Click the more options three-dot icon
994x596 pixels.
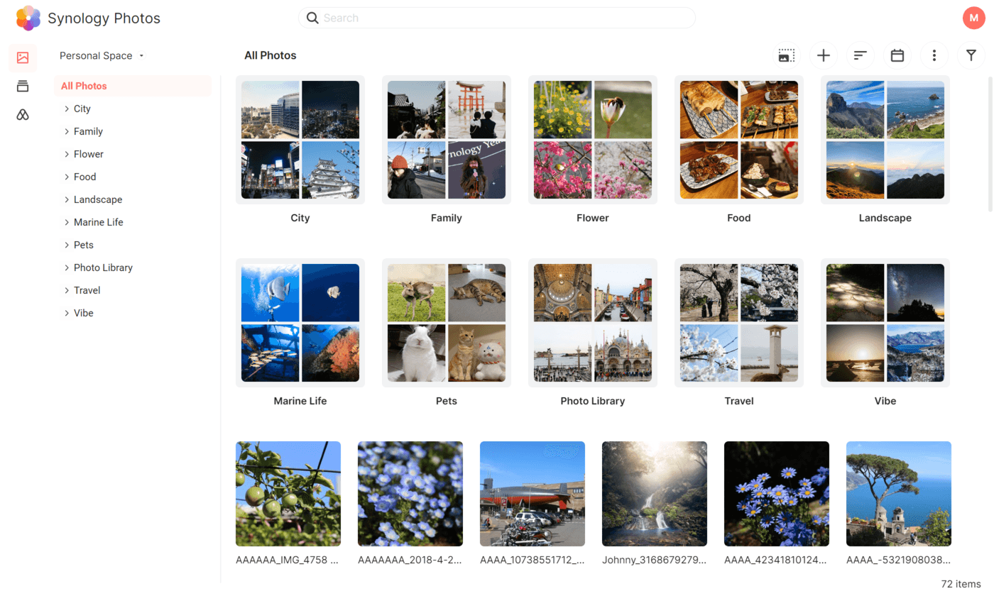click(x=934, y=55)
